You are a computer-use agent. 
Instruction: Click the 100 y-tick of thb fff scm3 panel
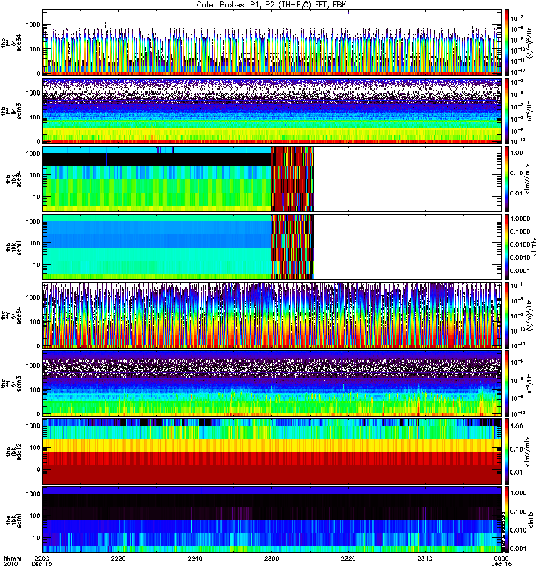[35, 117]
